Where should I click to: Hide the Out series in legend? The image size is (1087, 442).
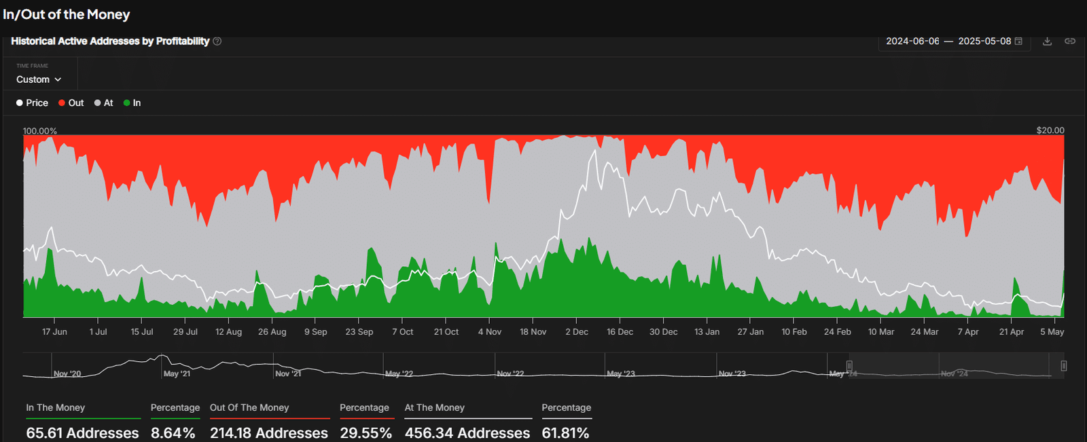(71, 103)
